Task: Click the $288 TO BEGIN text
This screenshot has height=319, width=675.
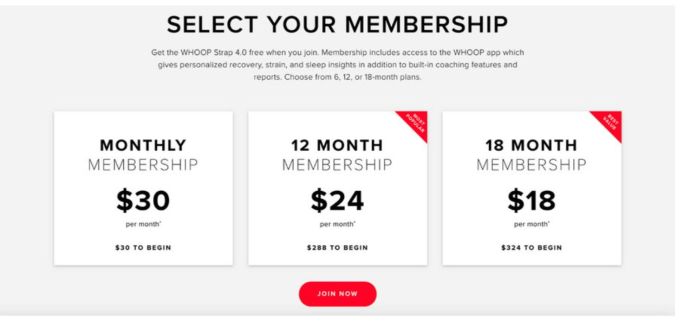Action: 337,248
